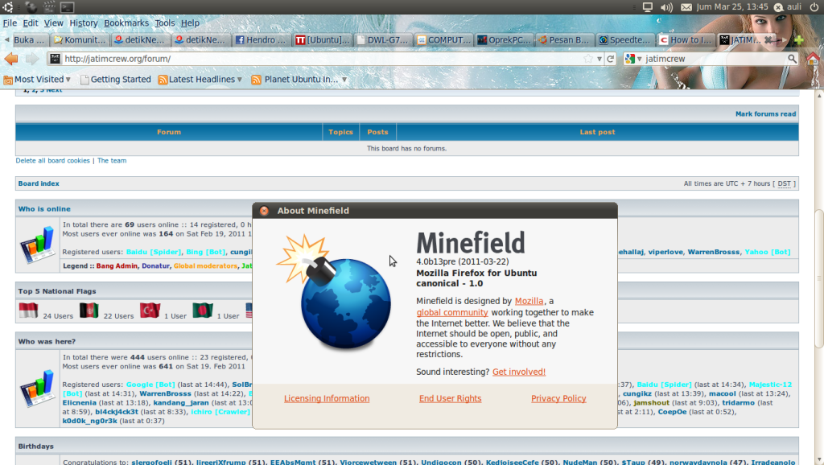Open Licensing Information
This screenshot has height=465, width=824.
tap(327, 399)
